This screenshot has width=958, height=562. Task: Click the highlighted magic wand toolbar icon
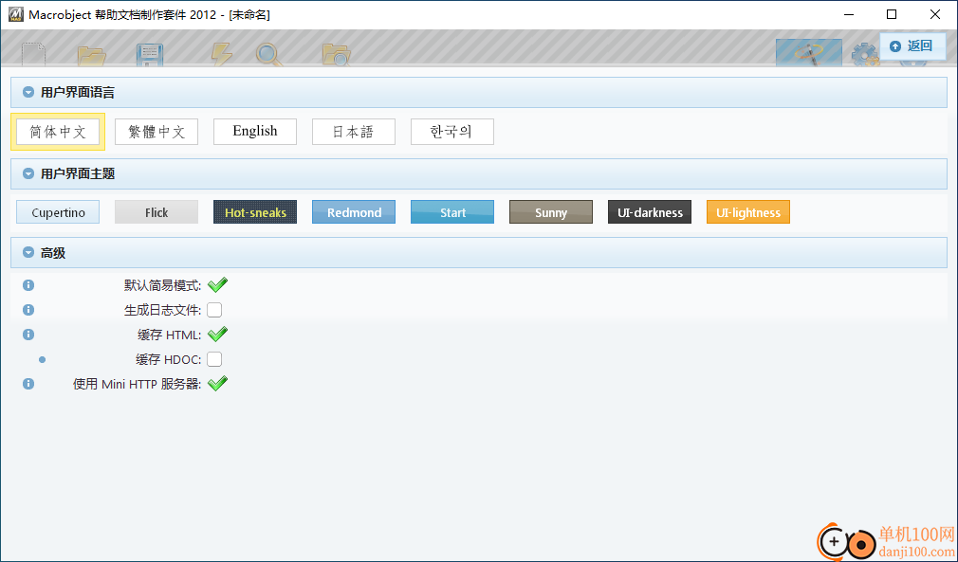[809, 53]
